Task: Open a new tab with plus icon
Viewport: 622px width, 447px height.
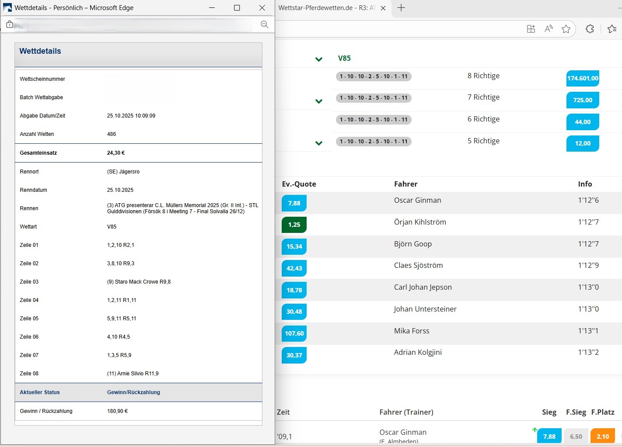Action: pos(401,8)
